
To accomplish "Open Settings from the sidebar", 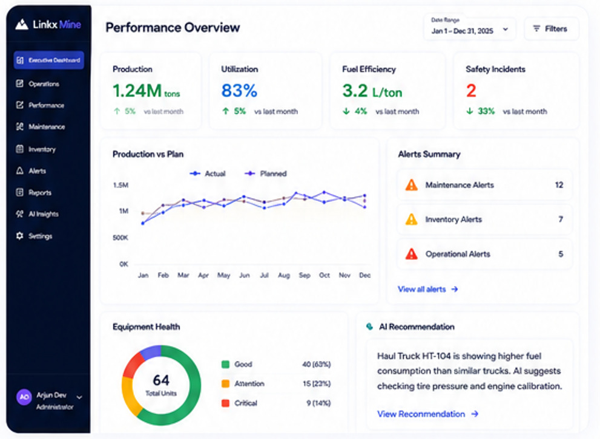I will [40, 236].
